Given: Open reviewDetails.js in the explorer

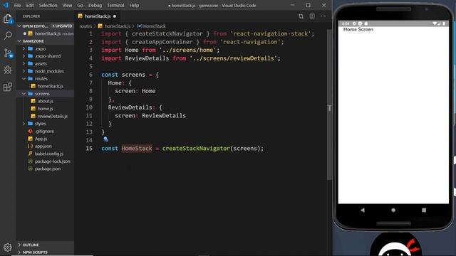Looking at the screenshot, I should click(x=52, y=116).
